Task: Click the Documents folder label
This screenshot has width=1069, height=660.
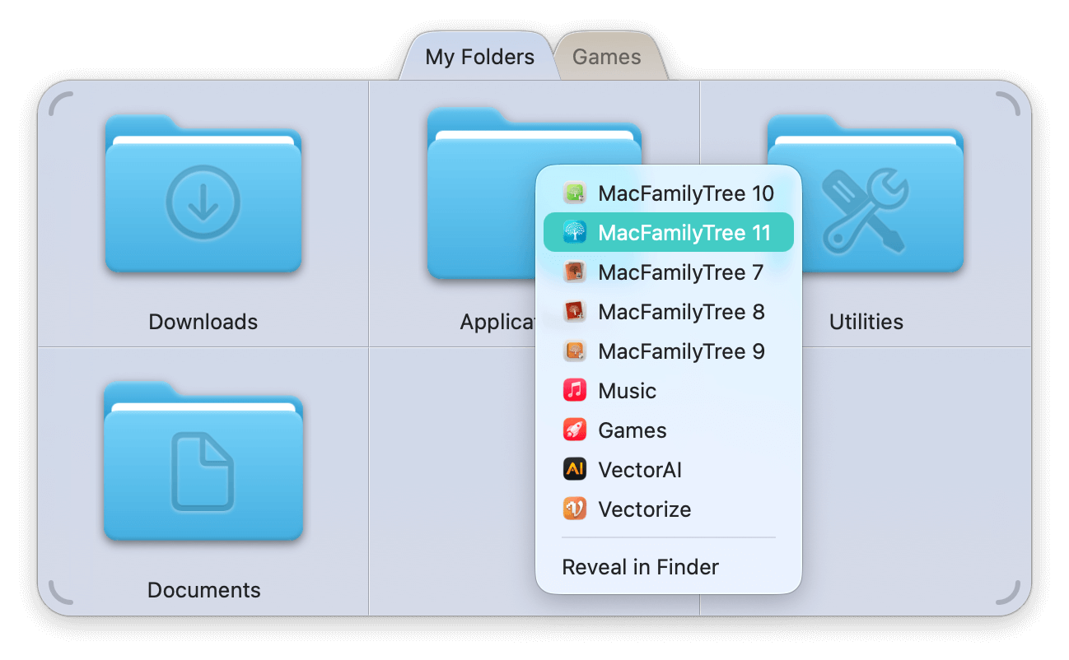Action: click(x=203, y=590)
